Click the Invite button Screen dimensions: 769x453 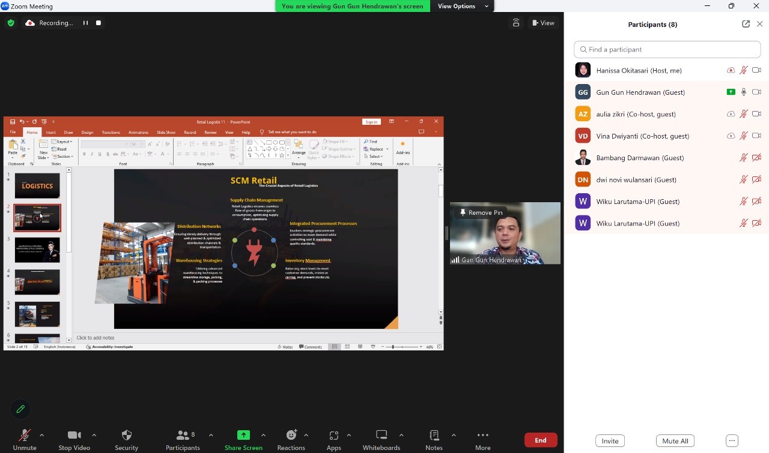click(x=610, y=441)
